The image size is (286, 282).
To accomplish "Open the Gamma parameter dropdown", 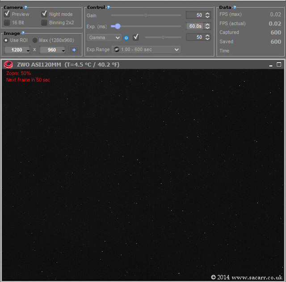I will coord(105,38).
